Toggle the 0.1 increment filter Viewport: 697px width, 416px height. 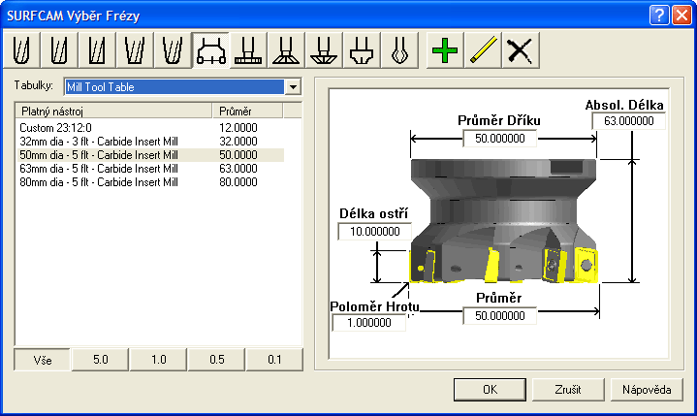[274, 360]
